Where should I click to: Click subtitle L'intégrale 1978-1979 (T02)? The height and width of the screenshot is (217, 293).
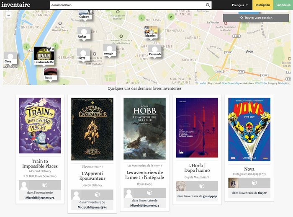(249, 174)
